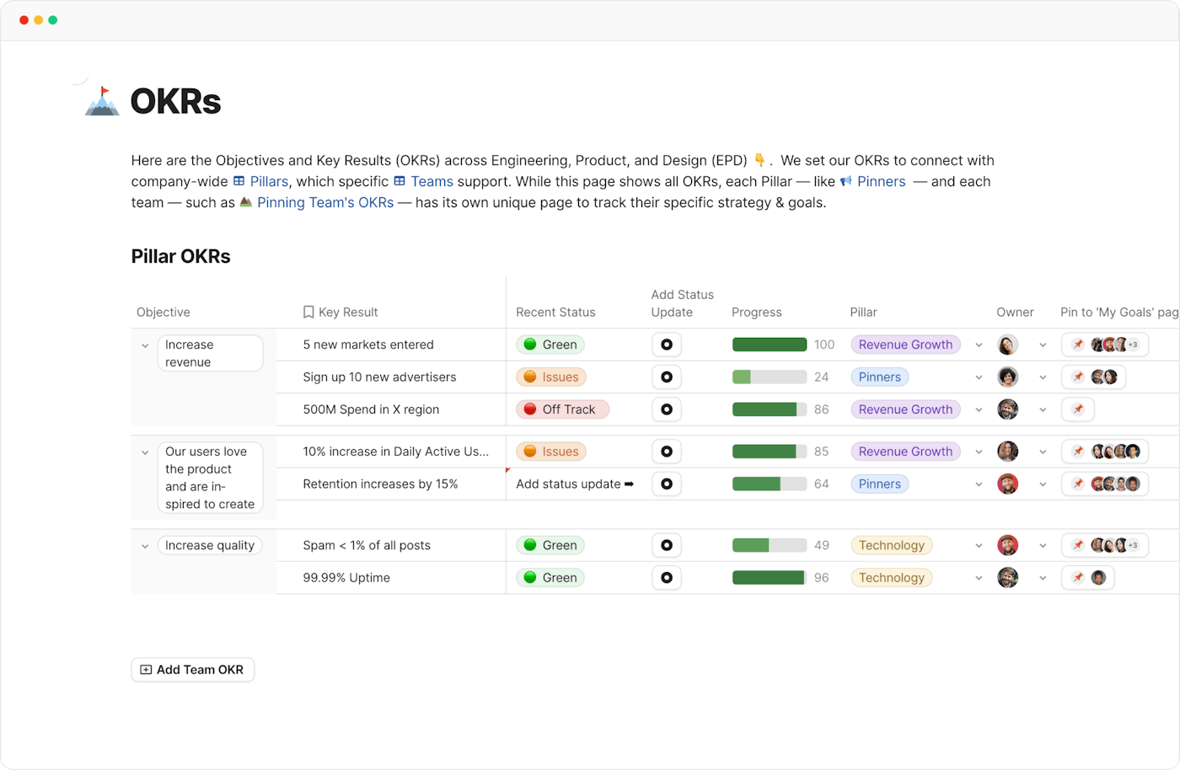1180x770 pixels.
Task: Open the Pinning Team's OKRs link
Action: pyautogui.click(x=324, y=202)
